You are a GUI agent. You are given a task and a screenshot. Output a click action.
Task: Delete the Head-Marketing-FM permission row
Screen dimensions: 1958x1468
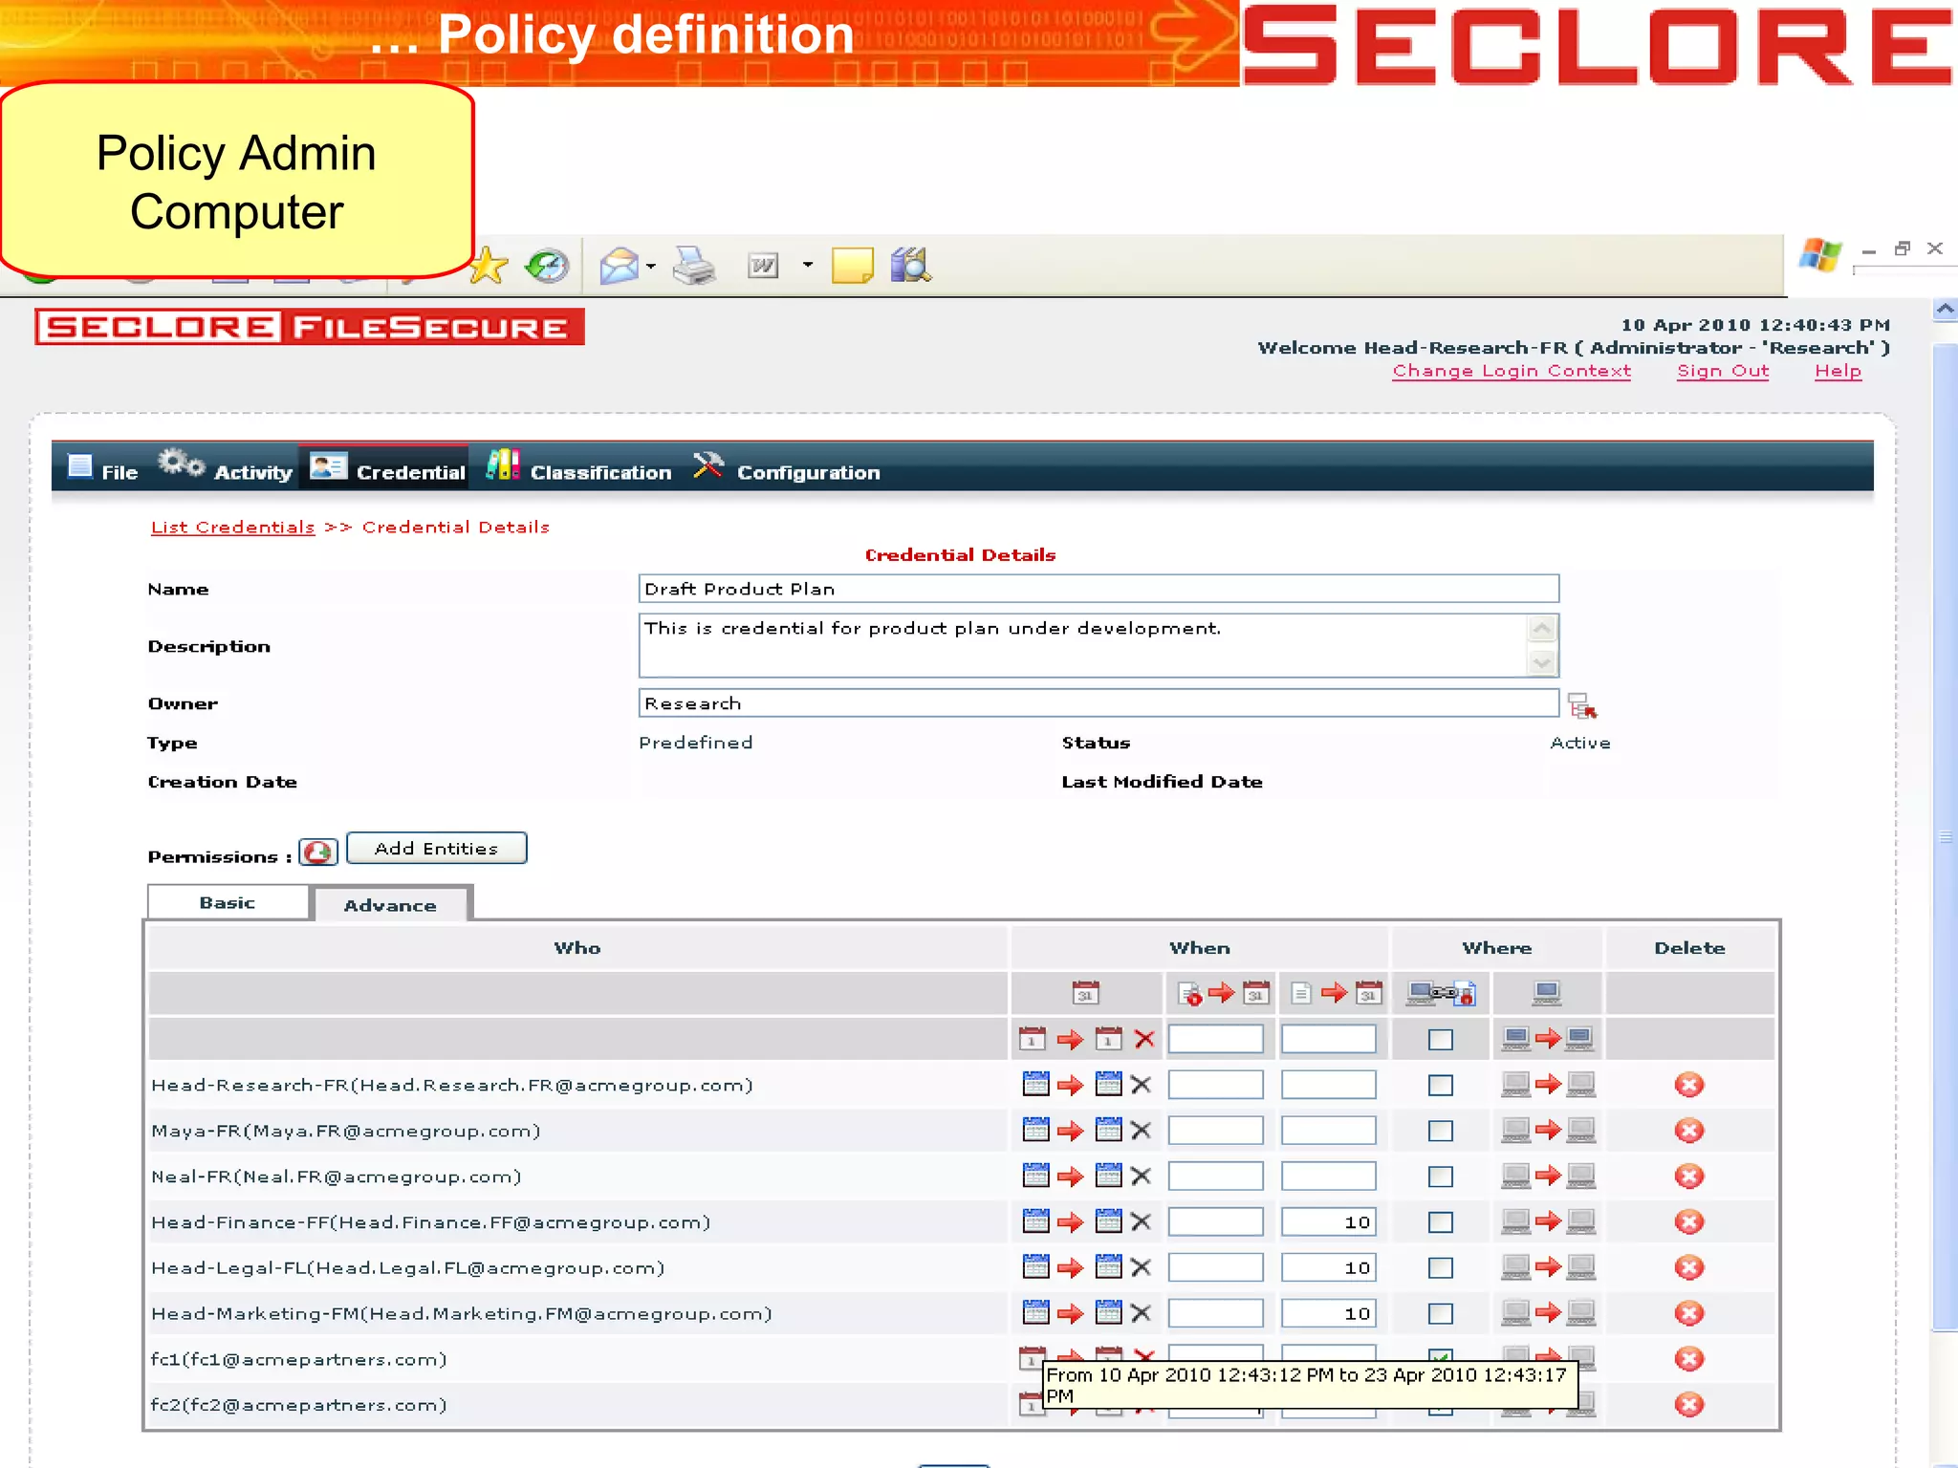point(1689,1313)
